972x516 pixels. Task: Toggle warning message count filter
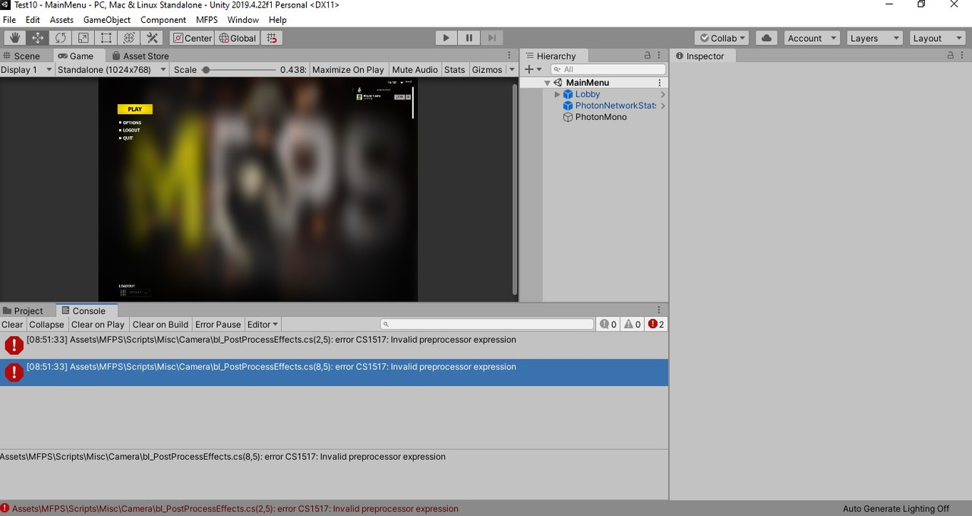click(x=632, y=324)
